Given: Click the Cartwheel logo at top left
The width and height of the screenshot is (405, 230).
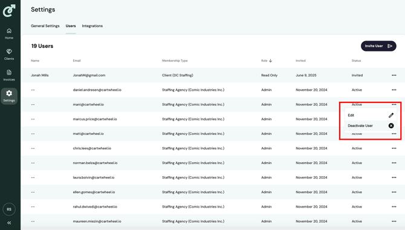Looking at the screenshot, I should [9, 10].
